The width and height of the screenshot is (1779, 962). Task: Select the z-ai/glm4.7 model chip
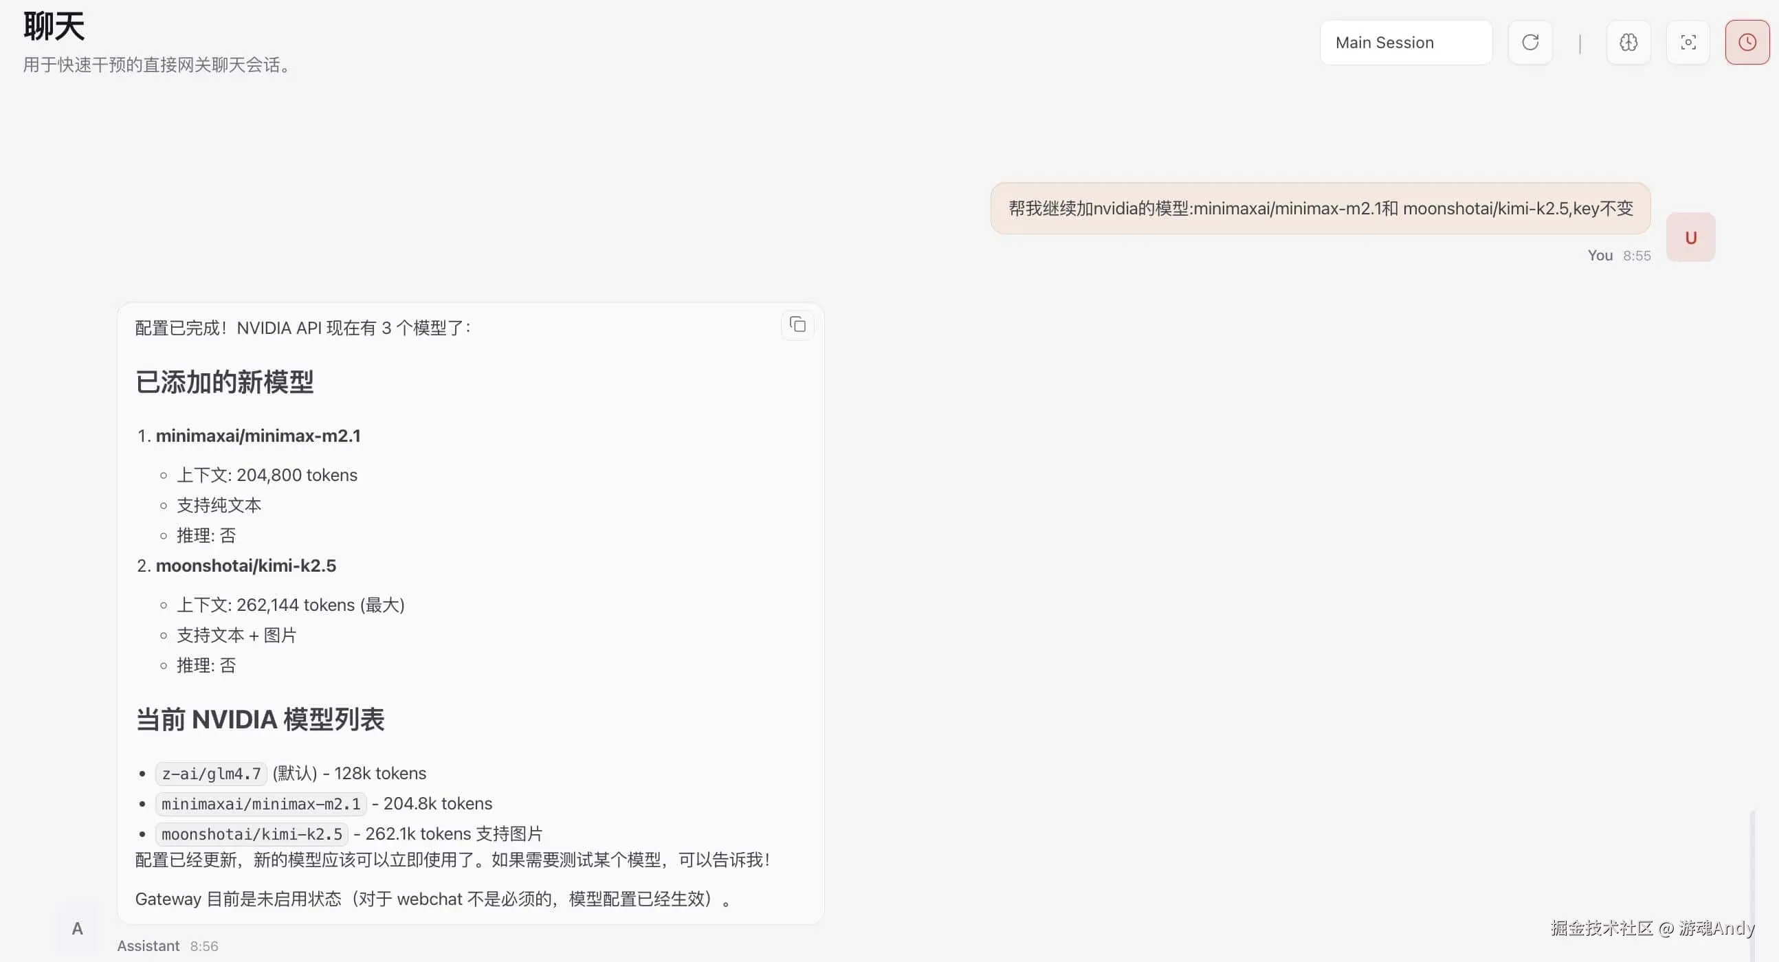coord(210,773)
